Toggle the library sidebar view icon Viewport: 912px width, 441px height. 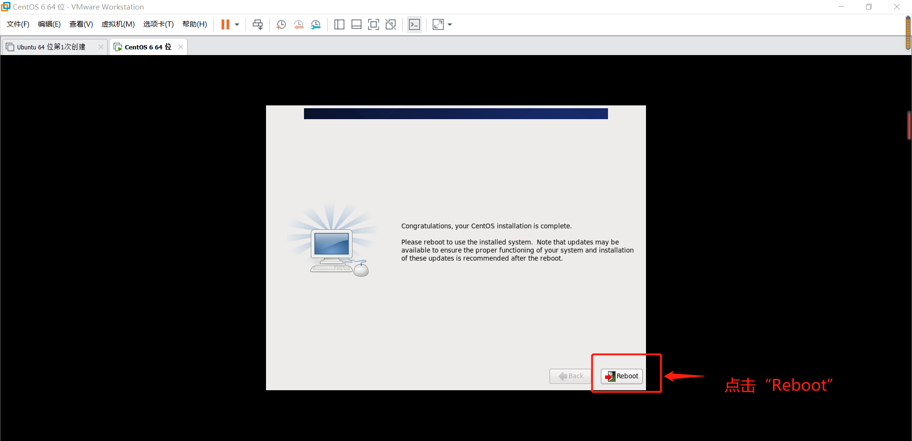click(x=339, y=25)
